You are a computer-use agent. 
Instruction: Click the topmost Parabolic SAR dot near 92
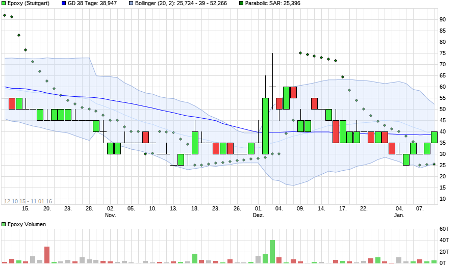5,15
